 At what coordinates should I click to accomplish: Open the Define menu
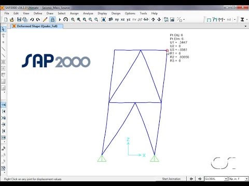tap(38, 13)
